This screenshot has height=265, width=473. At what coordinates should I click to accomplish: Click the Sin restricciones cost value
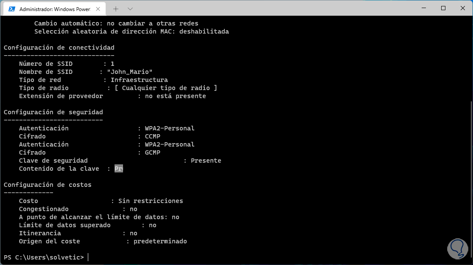pos(151,201)
